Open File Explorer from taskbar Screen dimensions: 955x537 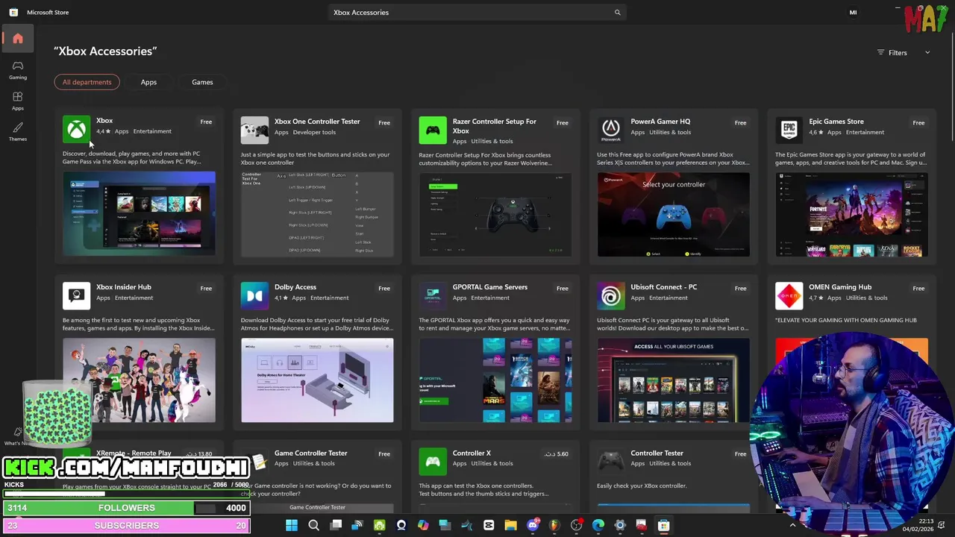(x=510, y=525)
